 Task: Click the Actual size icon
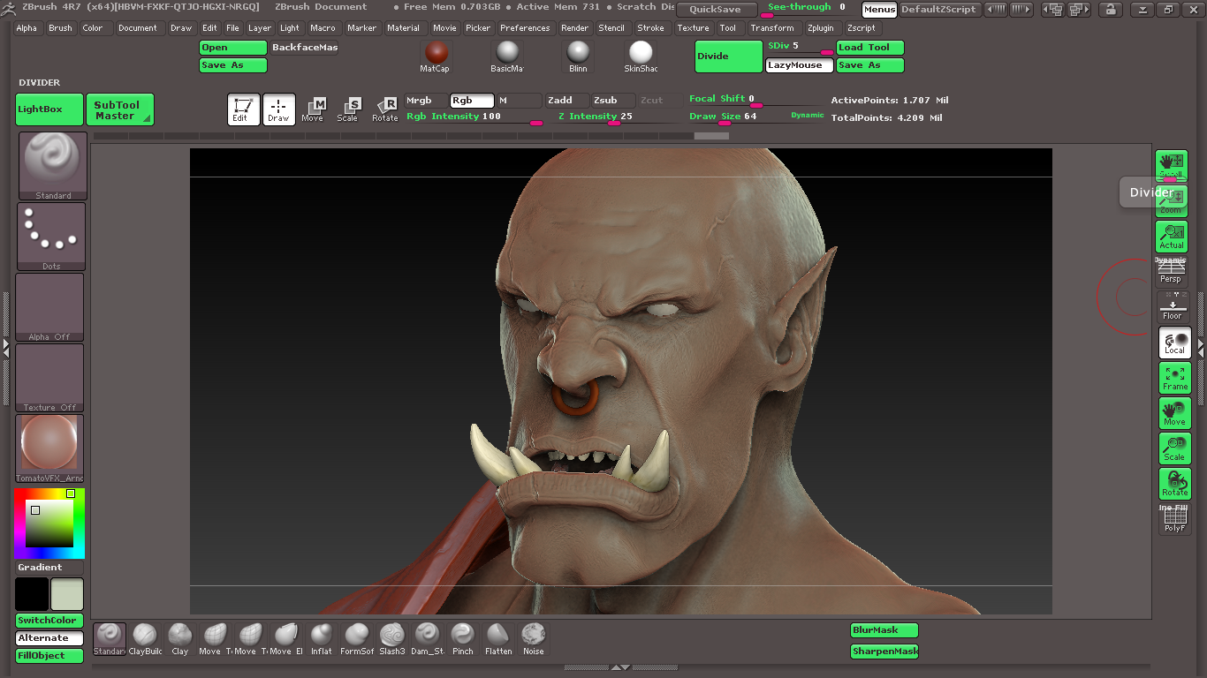pos(1173,237)
